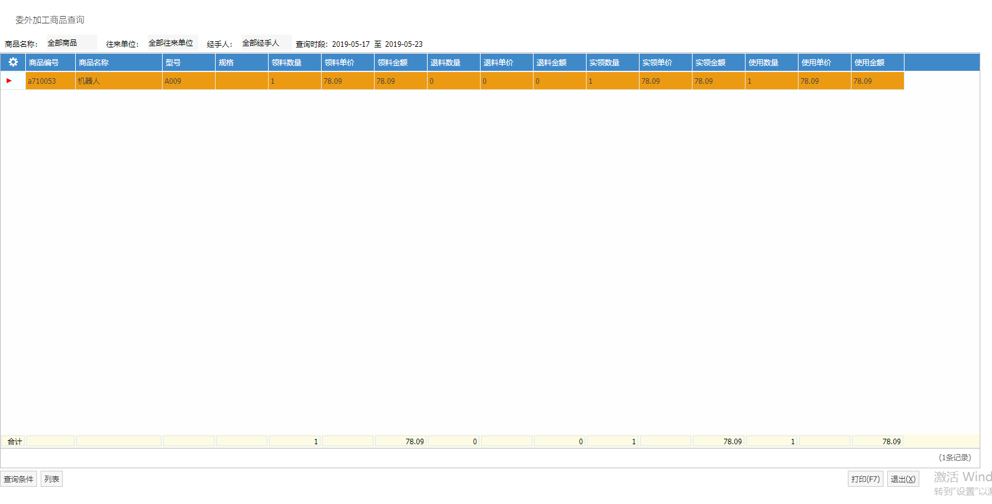Click the 领料数量 column header

click(x=295, y=62)
